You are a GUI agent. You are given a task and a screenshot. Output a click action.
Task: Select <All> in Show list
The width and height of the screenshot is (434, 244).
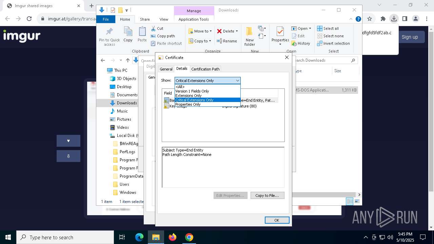(x=208, y=87)
